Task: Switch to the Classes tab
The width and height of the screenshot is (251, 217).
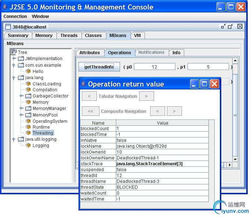Action: pyautogui.click(x=93, y=36)
